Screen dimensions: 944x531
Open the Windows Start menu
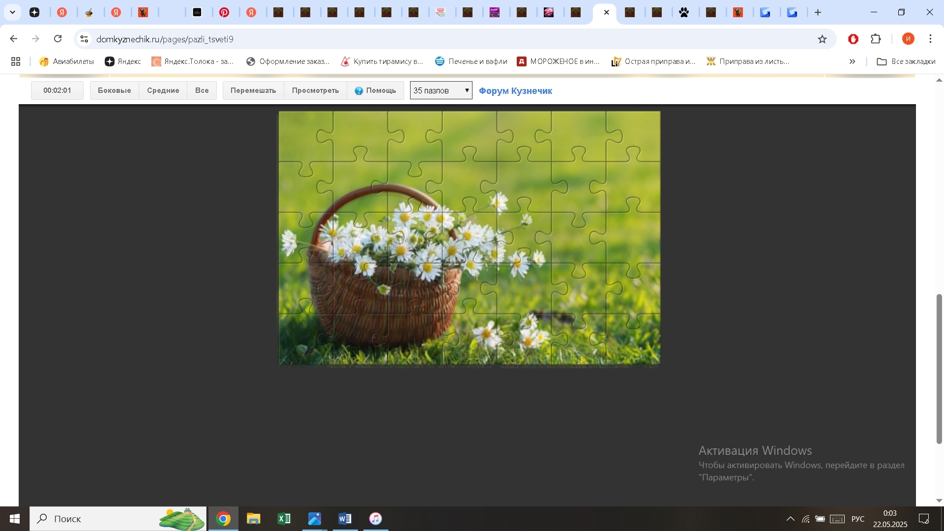click(14, 519)
